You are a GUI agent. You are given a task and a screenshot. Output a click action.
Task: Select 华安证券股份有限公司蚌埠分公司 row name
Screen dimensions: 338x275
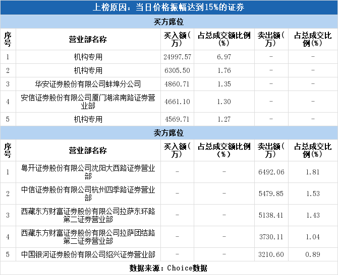tap(88, 84)
